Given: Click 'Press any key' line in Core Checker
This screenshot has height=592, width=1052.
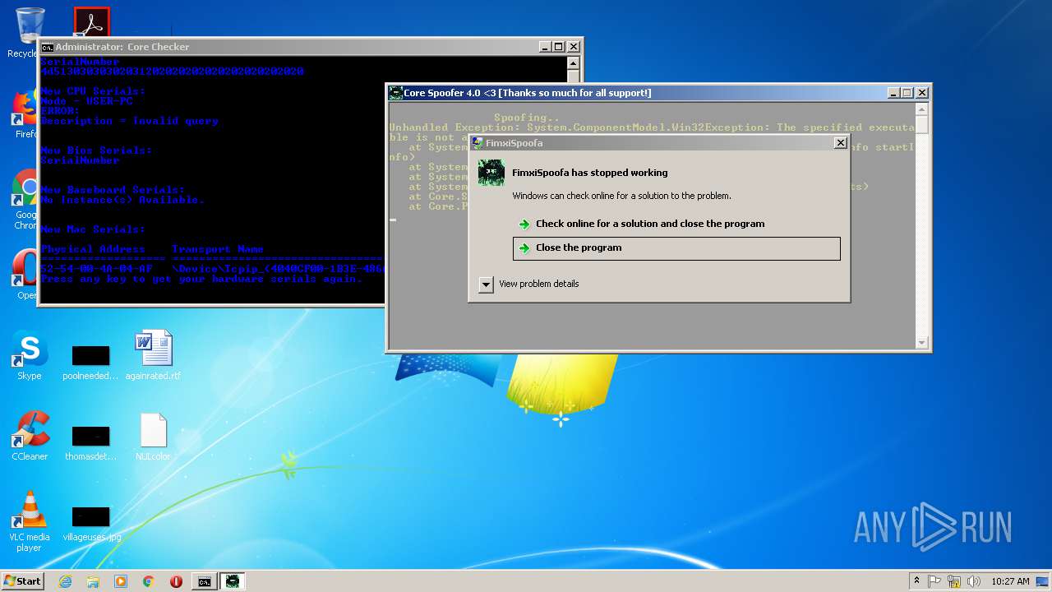Looking at the screenshot, I should (x=201, y=279).
